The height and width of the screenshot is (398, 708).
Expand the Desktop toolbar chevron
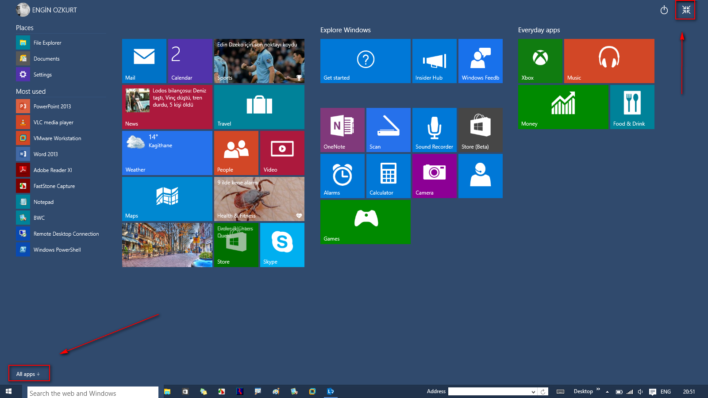(598, 389)
